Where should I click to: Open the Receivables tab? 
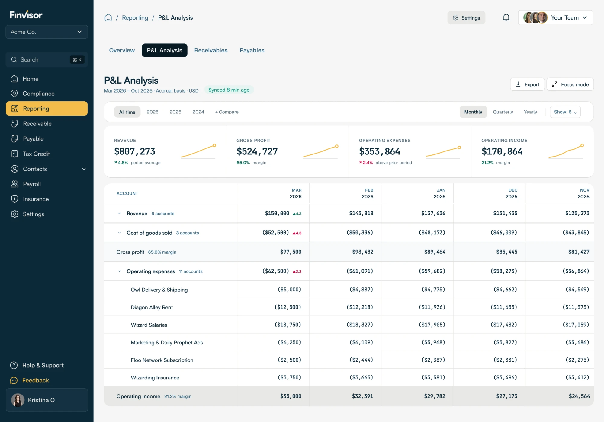pos(211,50)
